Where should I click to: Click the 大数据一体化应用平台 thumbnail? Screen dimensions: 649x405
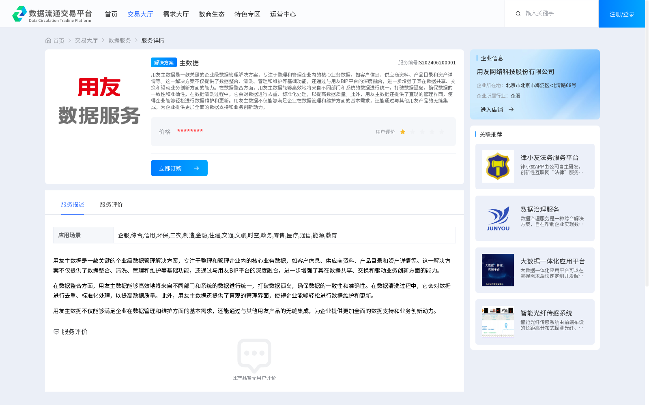tap(498, 270)
